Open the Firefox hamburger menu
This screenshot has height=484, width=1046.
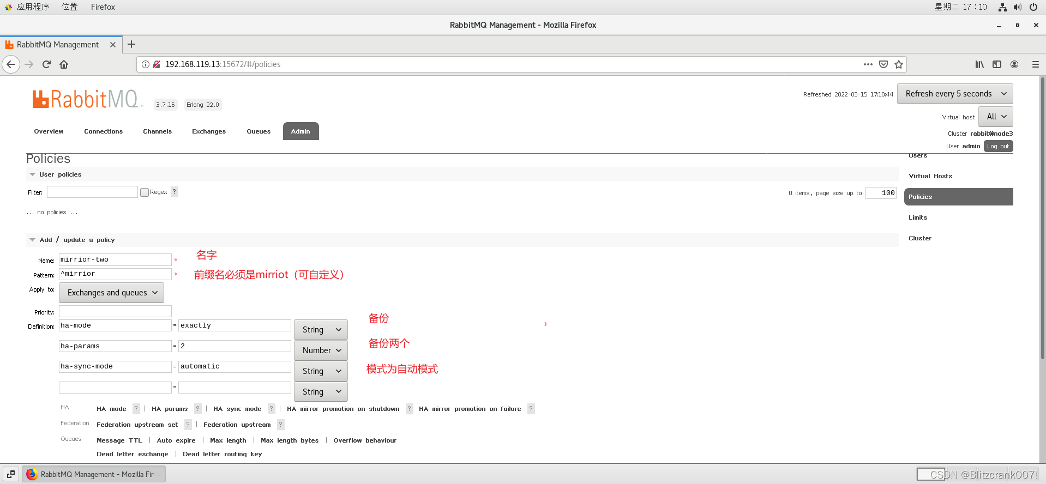point(1035,64)
